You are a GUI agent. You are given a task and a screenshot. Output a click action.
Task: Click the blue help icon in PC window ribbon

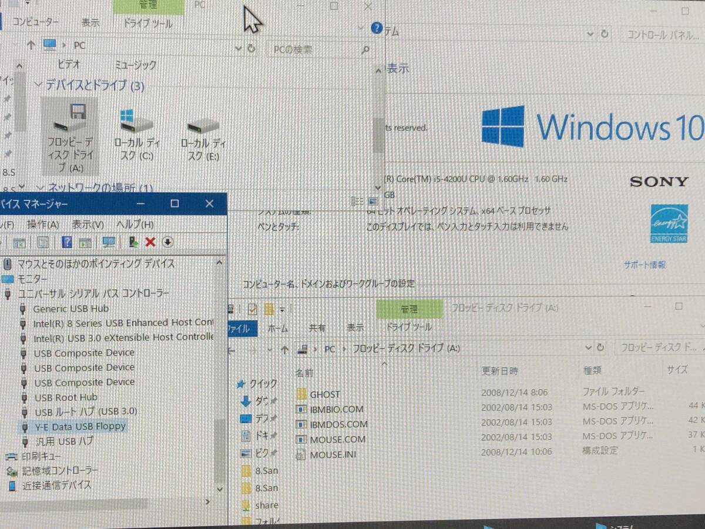point(377,28)
